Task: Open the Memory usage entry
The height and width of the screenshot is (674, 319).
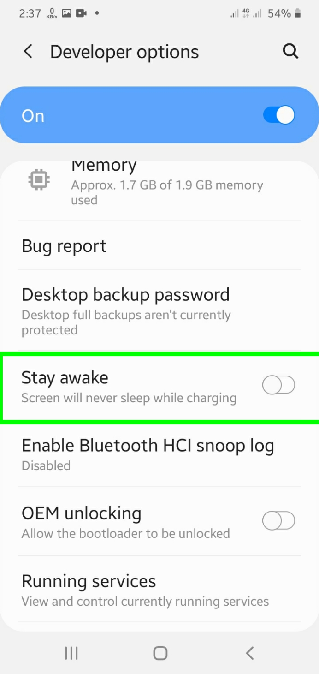Action: (166, 185)
